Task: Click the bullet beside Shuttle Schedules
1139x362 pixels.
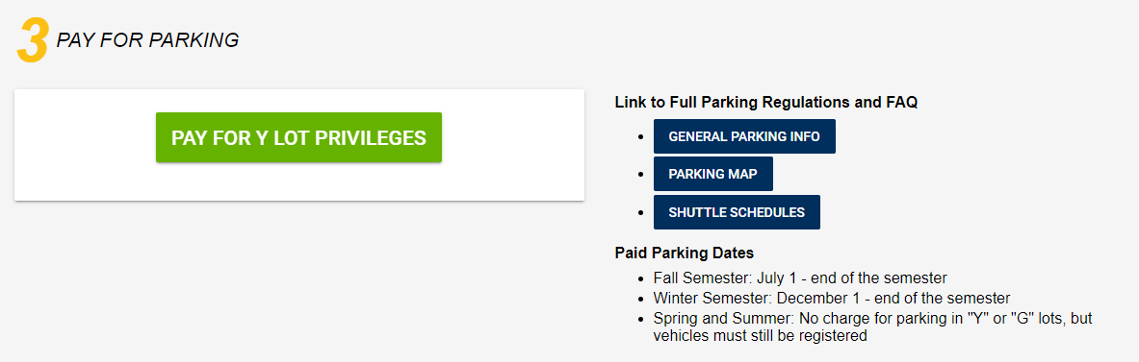Action: click(640, 212)
